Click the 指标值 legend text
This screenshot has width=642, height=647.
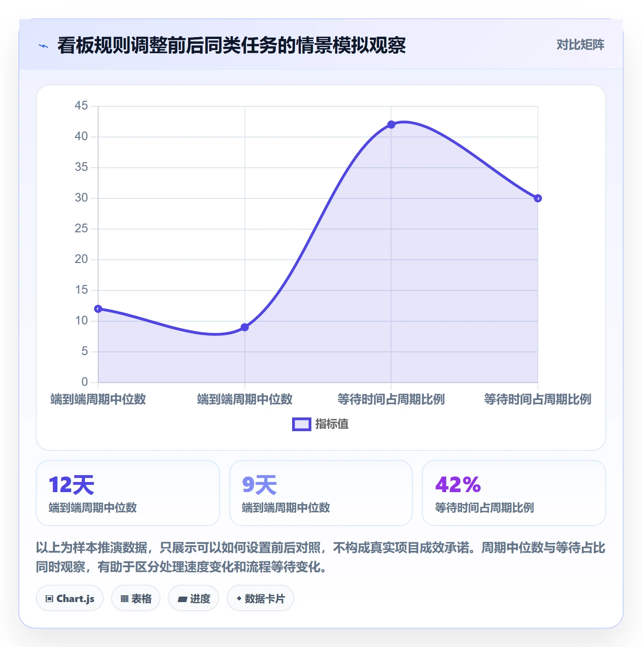tap(332, 424)
